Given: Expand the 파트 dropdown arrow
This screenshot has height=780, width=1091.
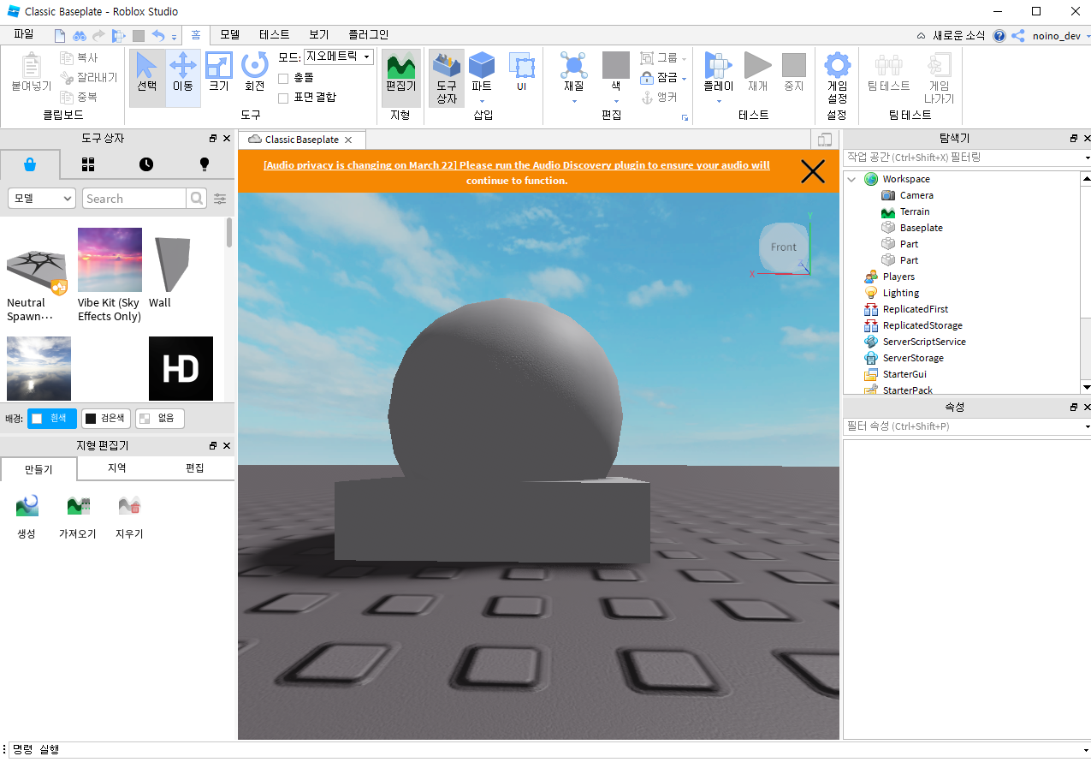Looking at the screenshot, I should pyautogui.click(x=482, y=101).
